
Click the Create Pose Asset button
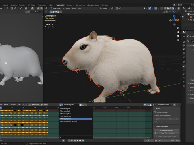tap(167, 130)
